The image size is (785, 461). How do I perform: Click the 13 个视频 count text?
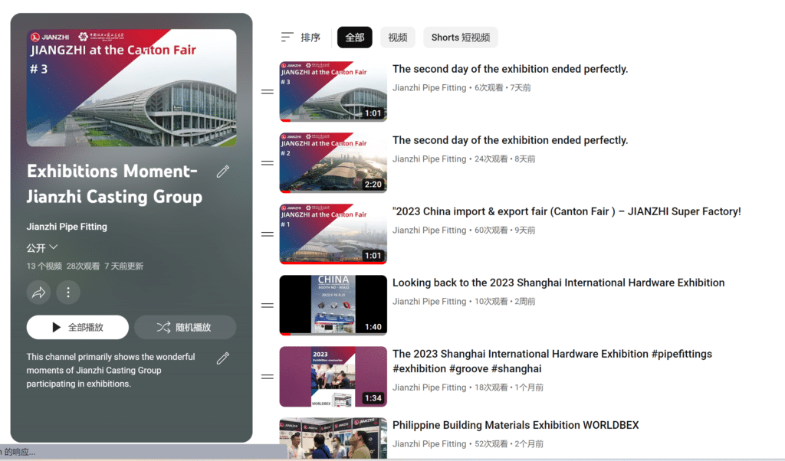tap(44, 266)
